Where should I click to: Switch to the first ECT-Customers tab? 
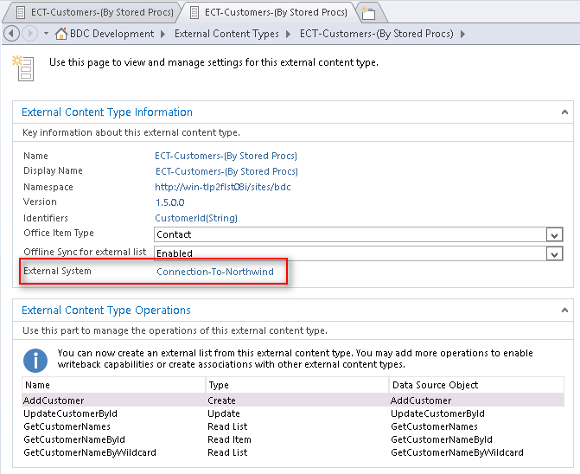pos(92,12)
